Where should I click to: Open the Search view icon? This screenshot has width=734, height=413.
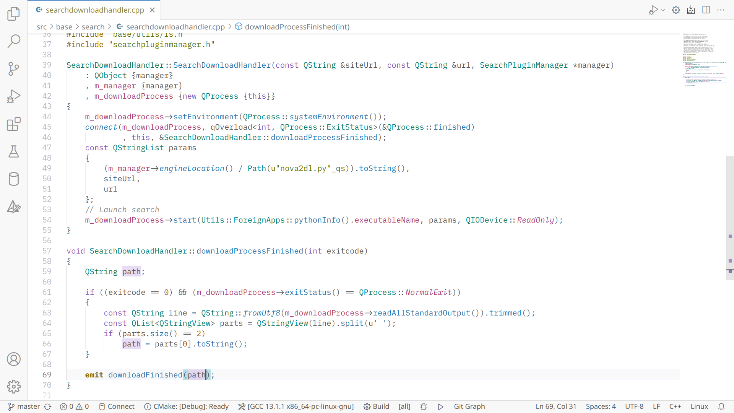click(x=14, y=41)
